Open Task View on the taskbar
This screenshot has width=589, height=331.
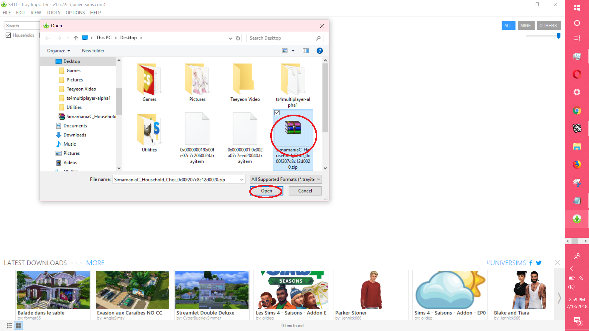(x=577, y=38)
